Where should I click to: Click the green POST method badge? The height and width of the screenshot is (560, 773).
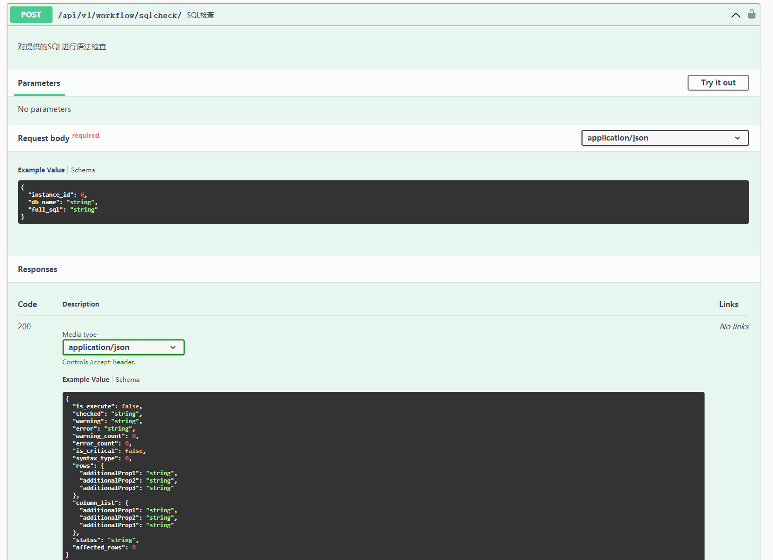pos(31,15)
